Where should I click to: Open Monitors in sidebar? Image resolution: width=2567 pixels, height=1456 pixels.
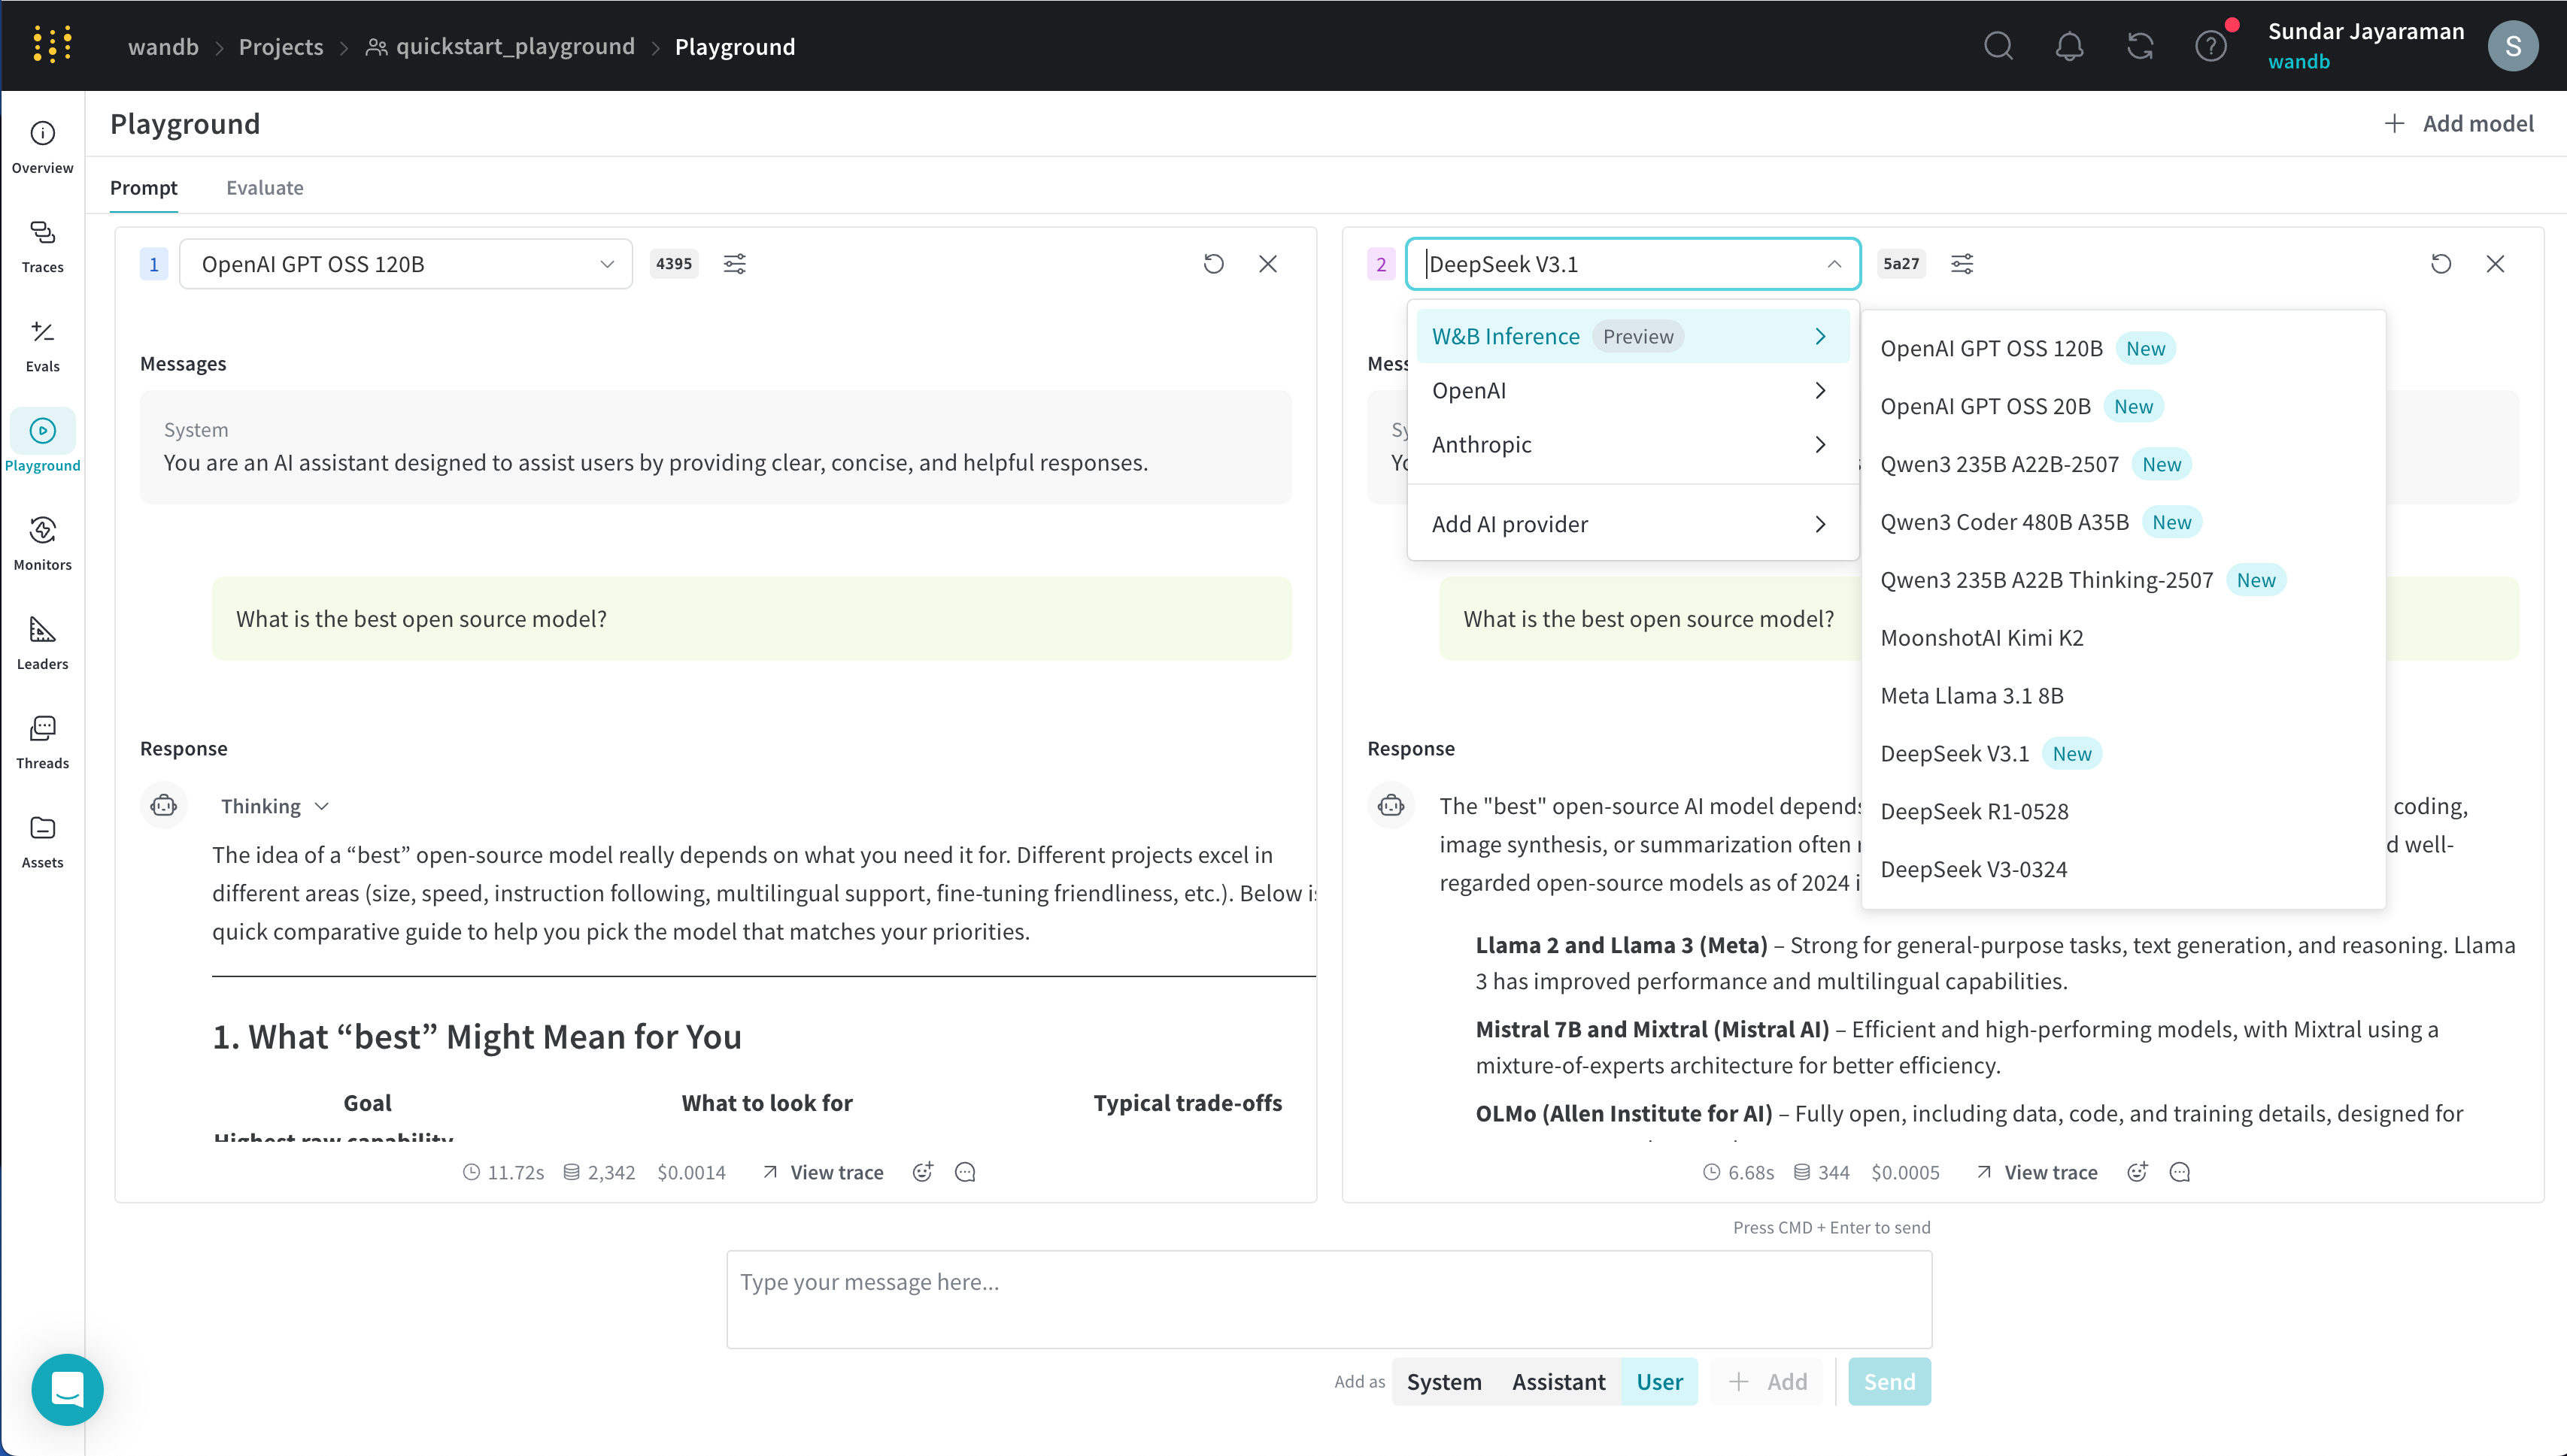click(x=42, y=544)
